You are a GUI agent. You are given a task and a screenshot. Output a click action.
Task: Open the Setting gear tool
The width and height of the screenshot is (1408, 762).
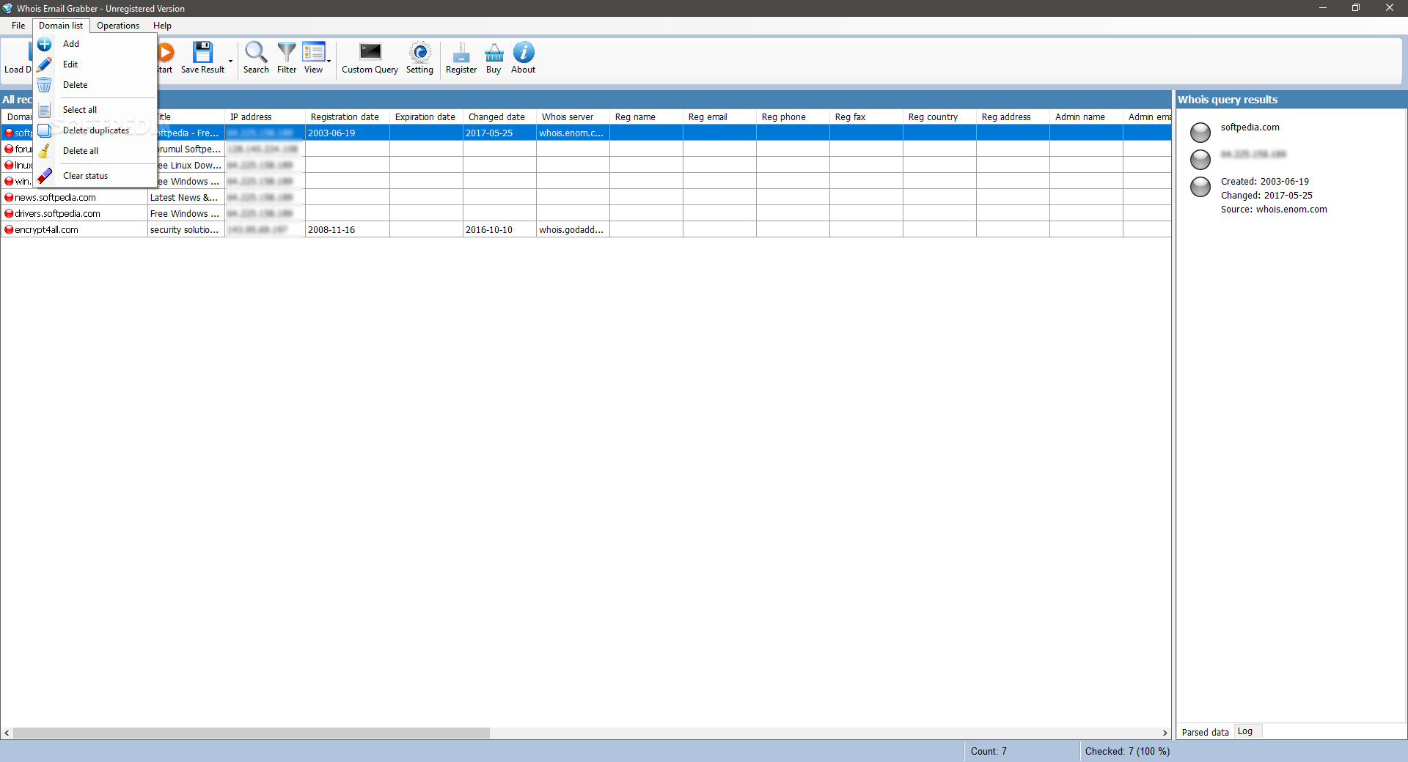pos(419,58)
